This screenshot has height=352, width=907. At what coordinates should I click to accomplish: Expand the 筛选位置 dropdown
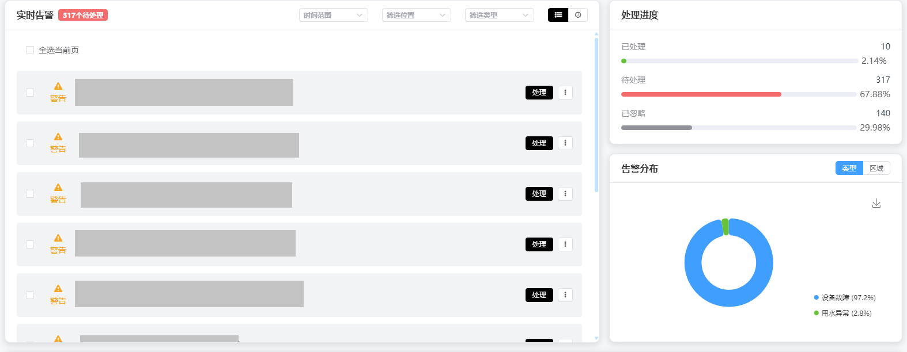pyautogui.click(x=416, y=15)
